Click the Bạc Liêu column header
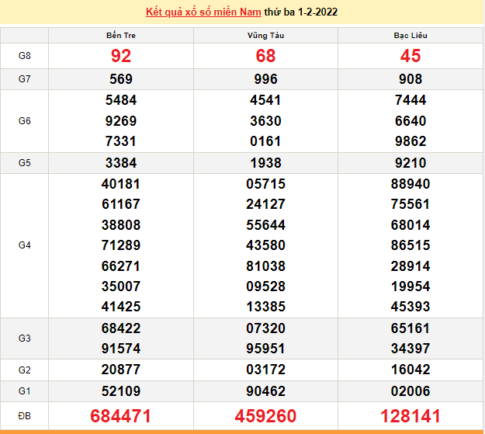Screen dimensions: 485x434 pyautogui.click(x=410, y=36)
